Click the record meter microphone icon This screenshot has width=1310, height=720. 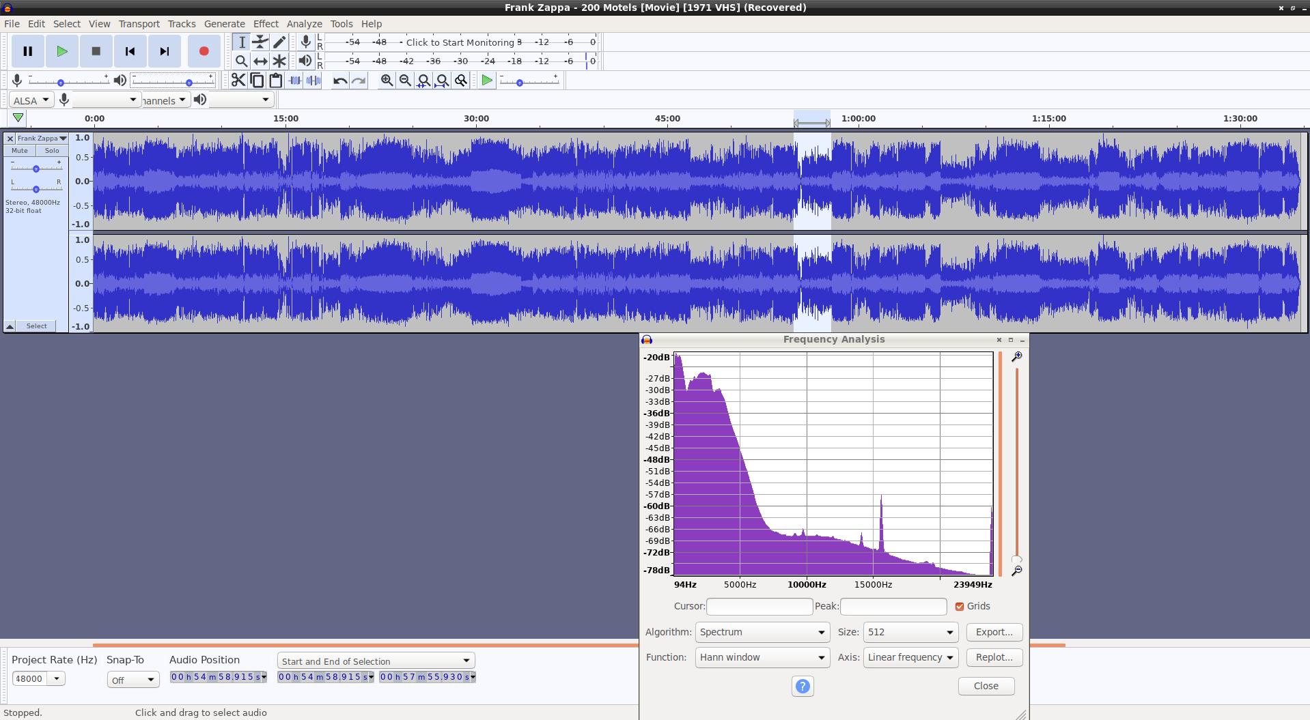(x=306, y=42)
